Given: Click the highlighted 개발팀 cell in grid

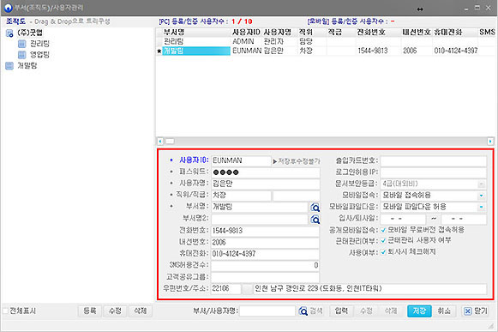Looking at the screenshot, I should 196,51.
